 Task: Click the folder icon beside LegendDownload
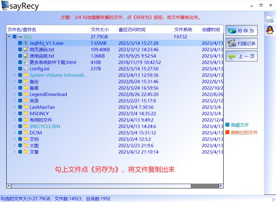pyautogui.click(x=25, y=94)
